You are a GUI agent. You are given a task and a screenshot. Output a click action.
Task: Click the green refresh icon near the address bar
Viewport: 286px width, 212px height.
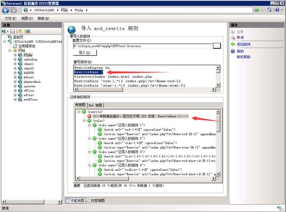point(257,10)
